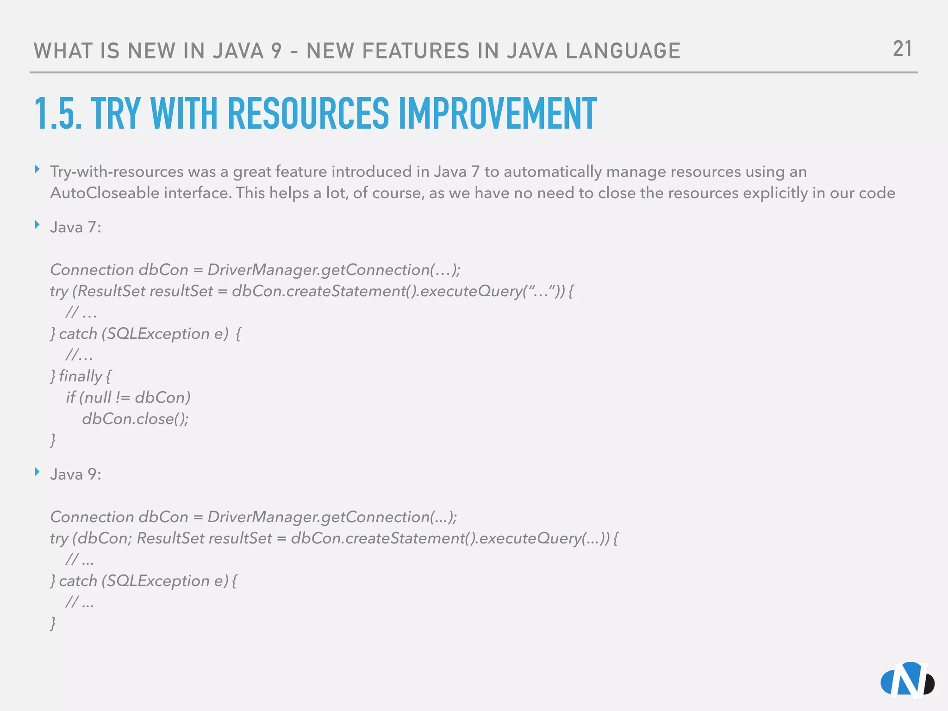Click the Java 7 catch SQLException line
Image resolution: width=948 pixels, height=711 pixels.
(145, 334)
